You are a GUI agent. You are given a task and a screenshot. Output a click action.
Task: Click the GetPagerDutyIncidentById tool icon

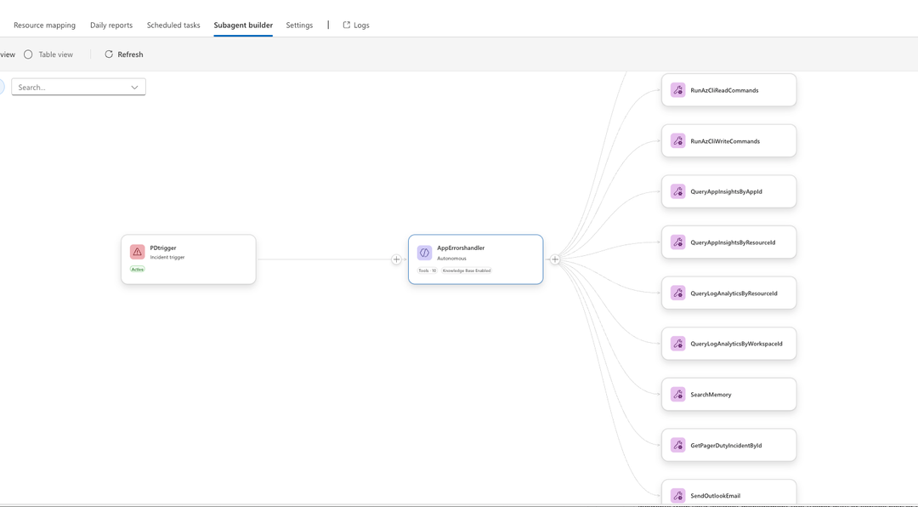pos(677,445)
